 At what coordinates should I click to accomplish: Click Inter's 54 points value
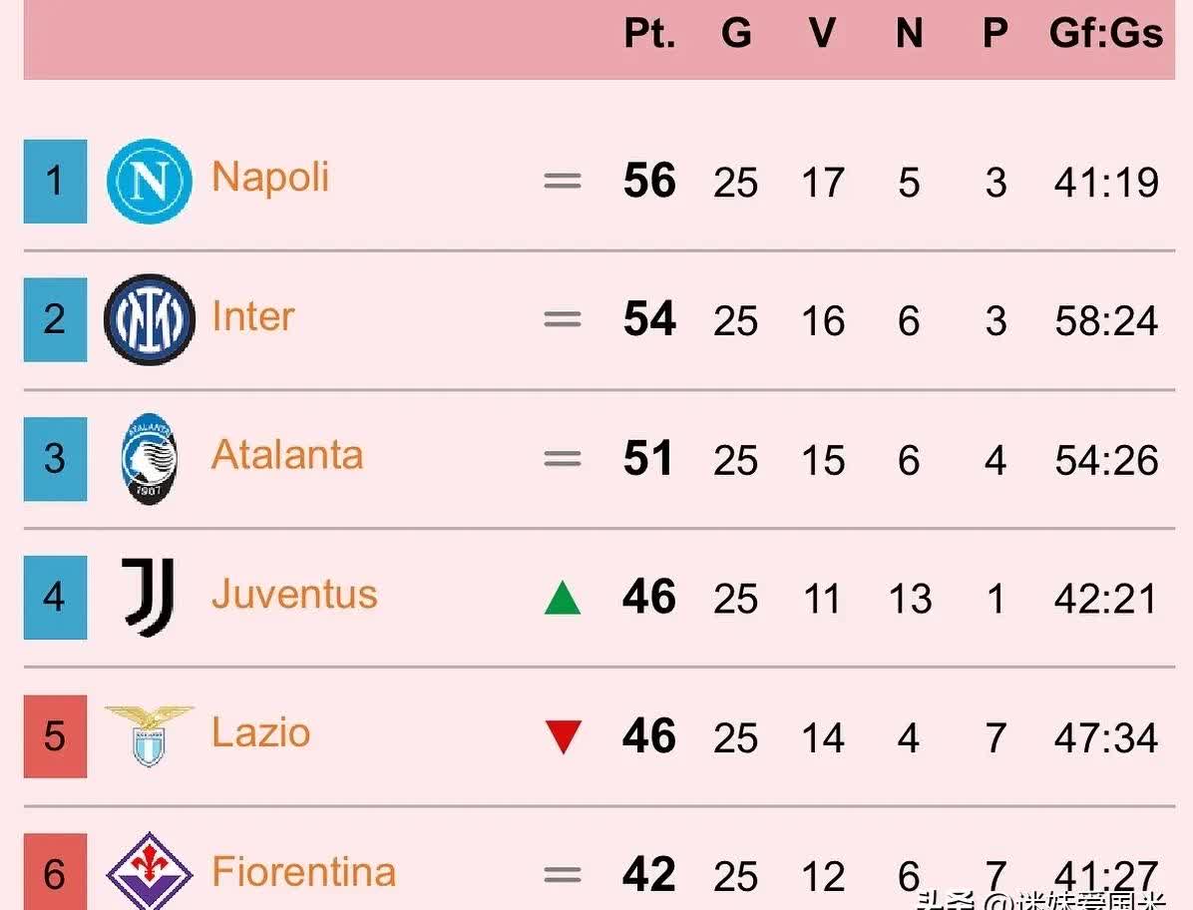click(x=649, y=319)
